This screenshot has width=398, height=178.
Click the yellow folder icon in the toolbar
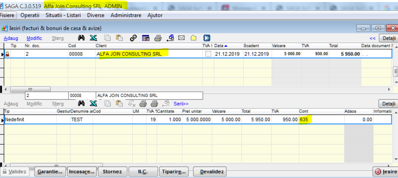click(194, 38)
